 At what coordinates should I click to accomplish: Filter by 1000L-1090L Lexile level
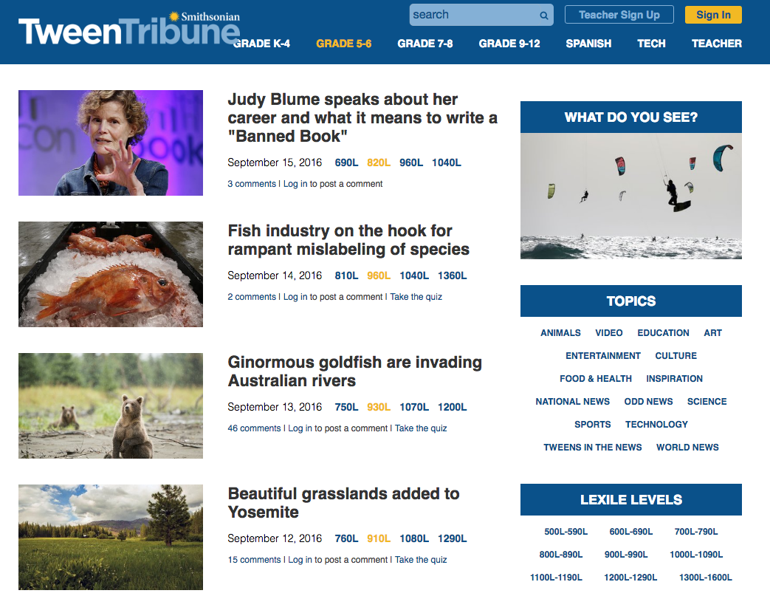pyautogui.click(x=696, y=555)
